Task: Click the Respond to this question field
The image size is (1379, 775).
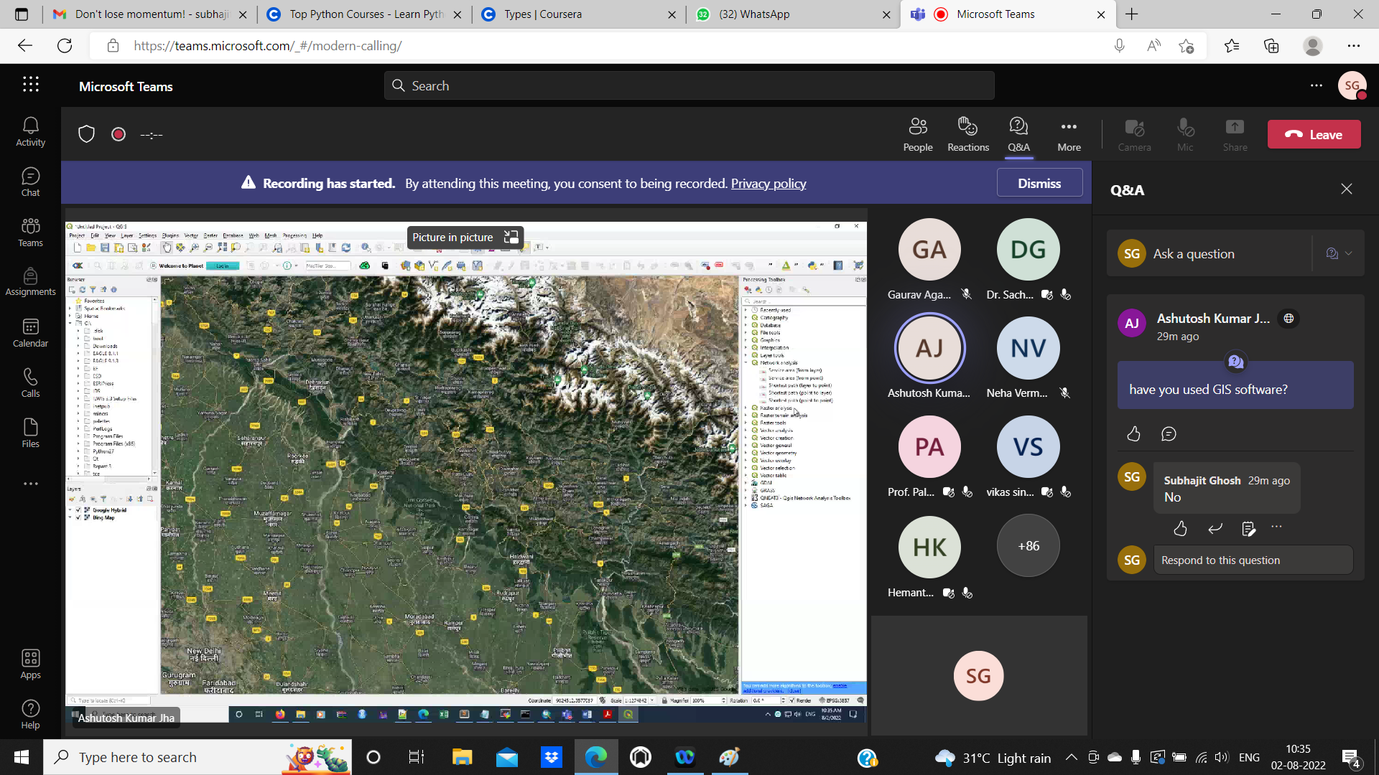Action: click(x=1253, y=560)
